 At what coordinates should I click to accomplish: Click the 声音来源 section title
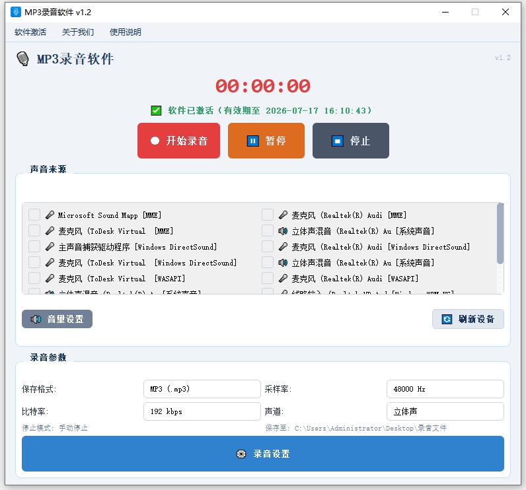point(48,169)
